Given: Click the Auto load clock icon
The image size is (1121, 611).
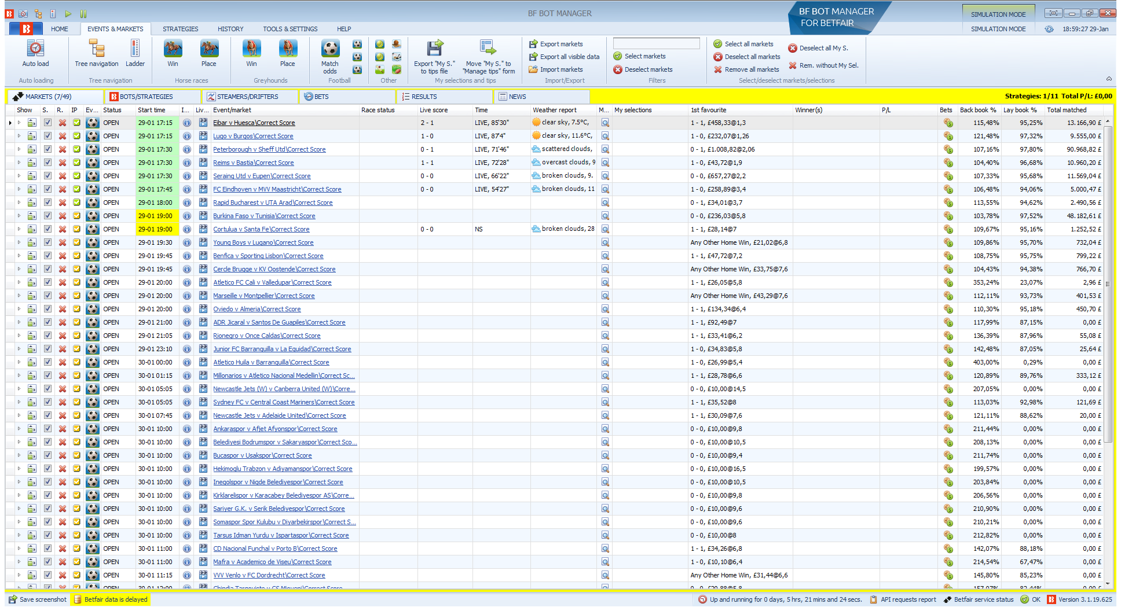Looking at the screenshot, I should (x=35, y=49).
